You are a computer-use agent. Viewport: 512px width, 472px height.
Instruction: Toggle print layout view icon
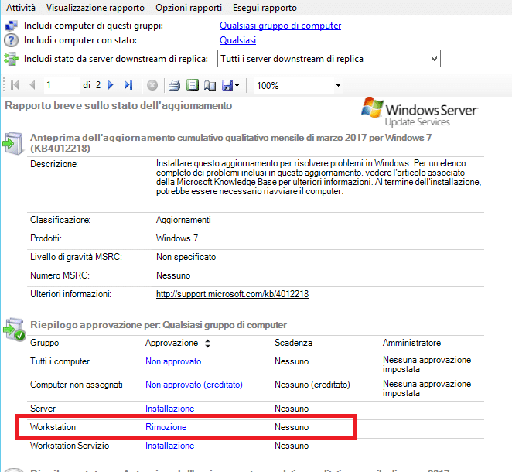[x=193, y=85]
